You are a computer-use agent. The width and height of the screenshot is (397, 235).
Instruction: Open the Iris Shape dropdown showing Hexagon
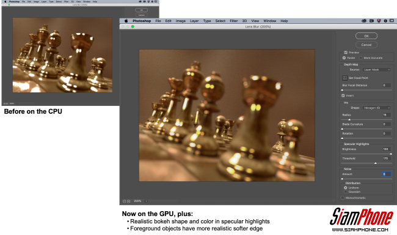pos(376,108)
